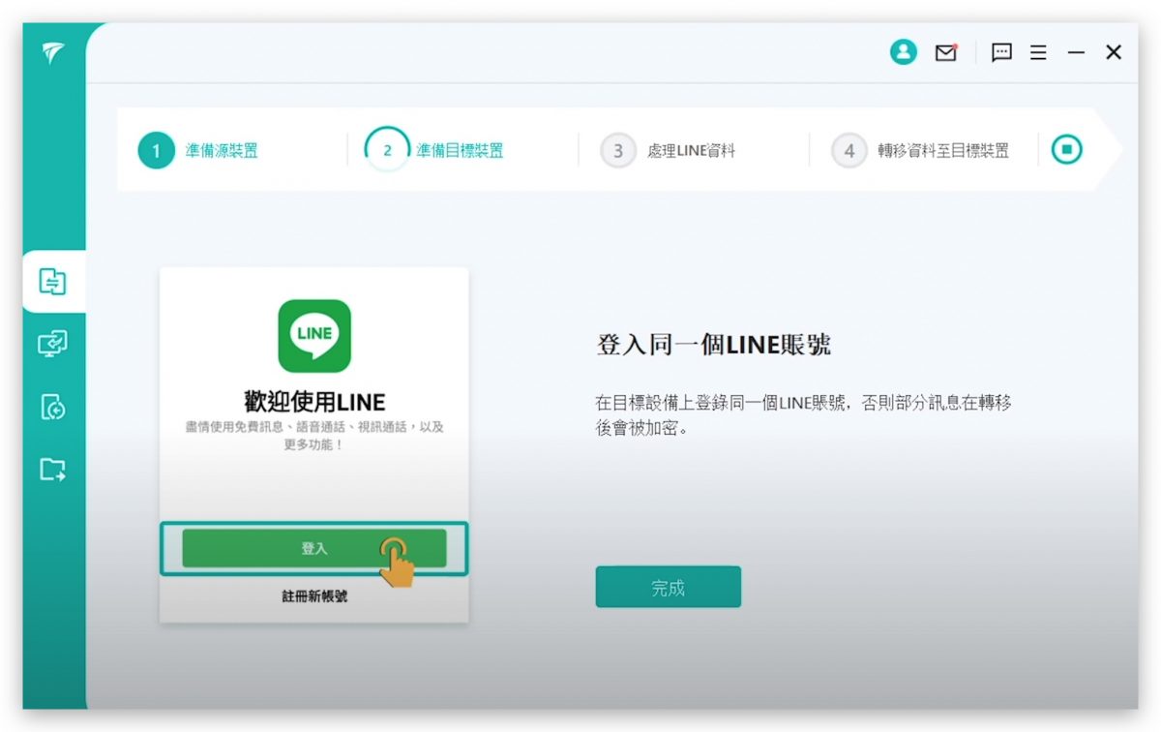This screenshot has height=732, width=1161.
Task: Click the description text starting 在目標設備上登錄
Action: [x=803, y=414]
